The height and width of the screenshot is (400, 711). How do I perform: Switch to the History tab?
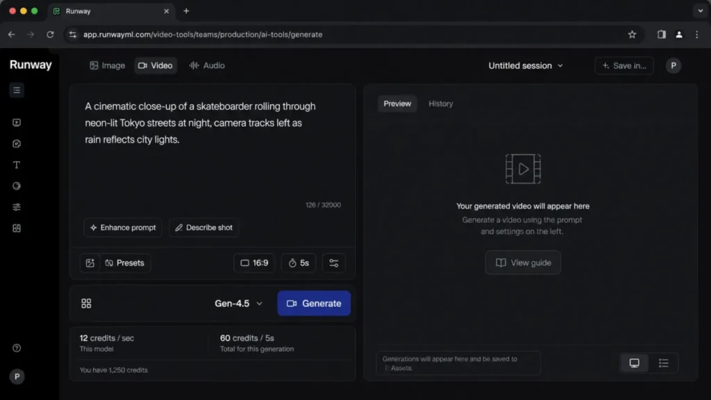[x=441, y=104]
